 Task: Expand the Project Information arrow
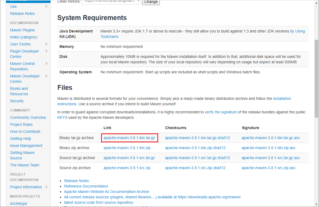coord(46,187)
